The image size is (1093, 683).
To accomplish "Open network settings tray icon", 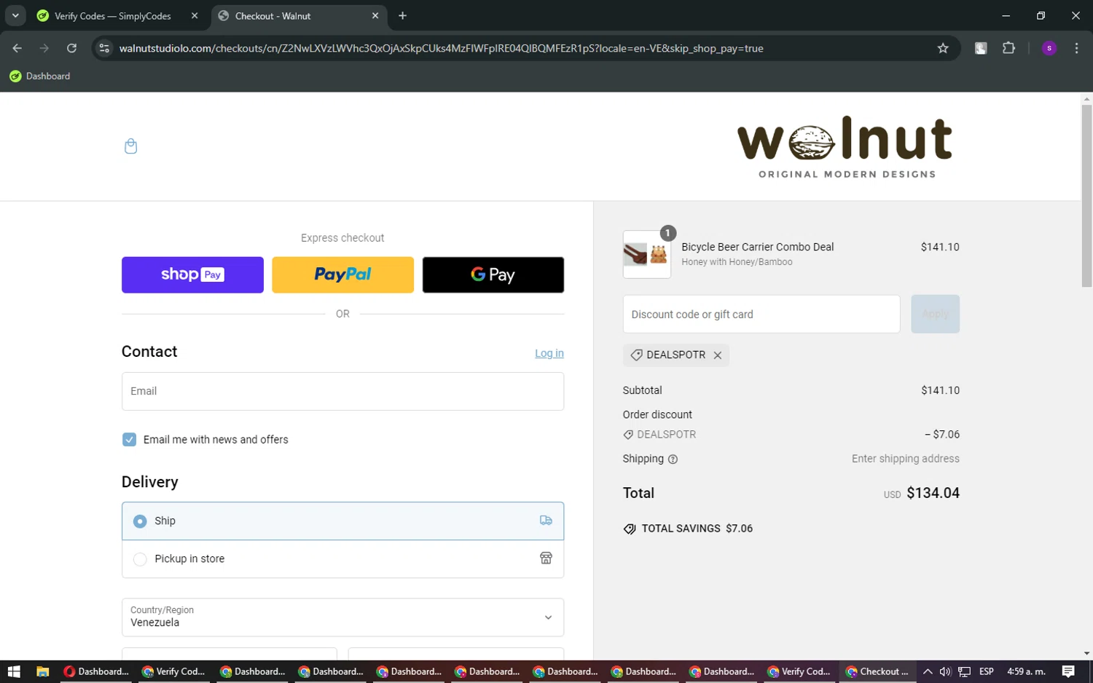I will (964, 671).
